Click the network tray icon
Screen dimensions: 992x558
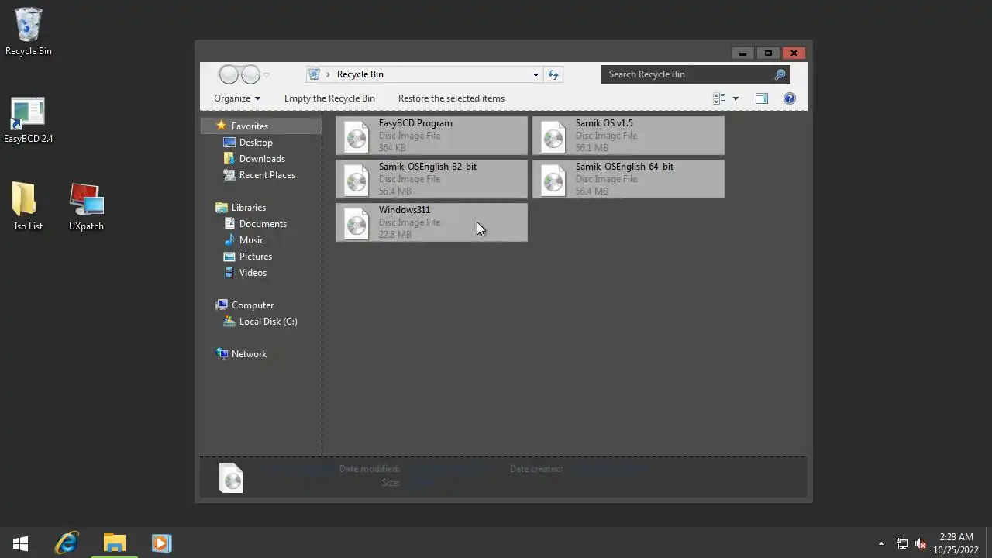tap(902, 544)
